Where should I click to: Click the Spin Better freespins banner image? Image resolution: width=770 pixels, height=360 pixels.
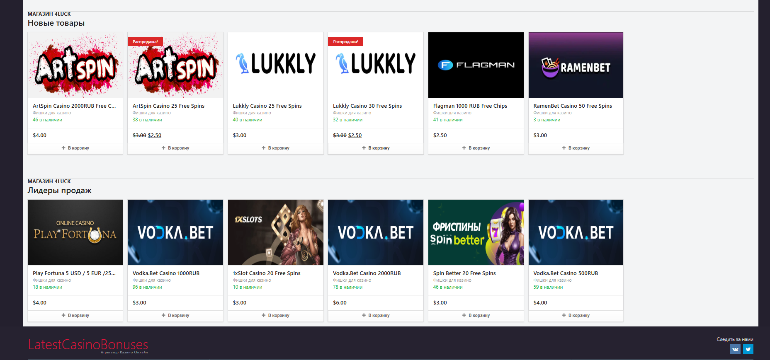(476, 232)
